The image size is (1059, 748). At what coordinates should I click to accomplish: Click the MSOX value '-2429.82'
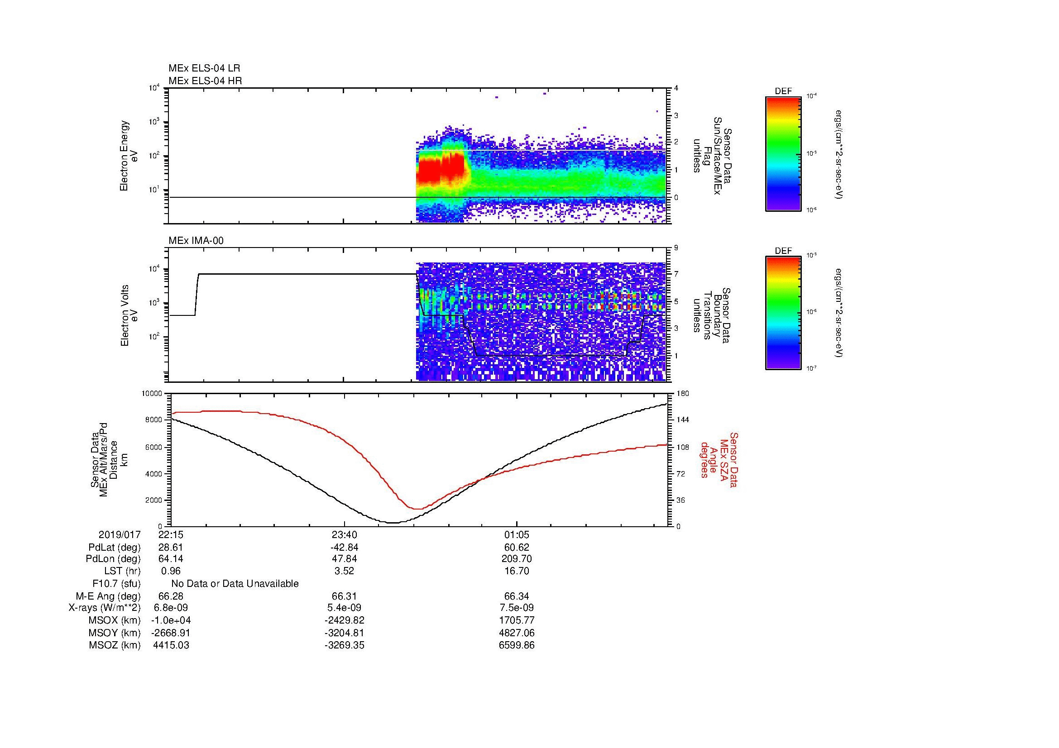coord(344,620)
